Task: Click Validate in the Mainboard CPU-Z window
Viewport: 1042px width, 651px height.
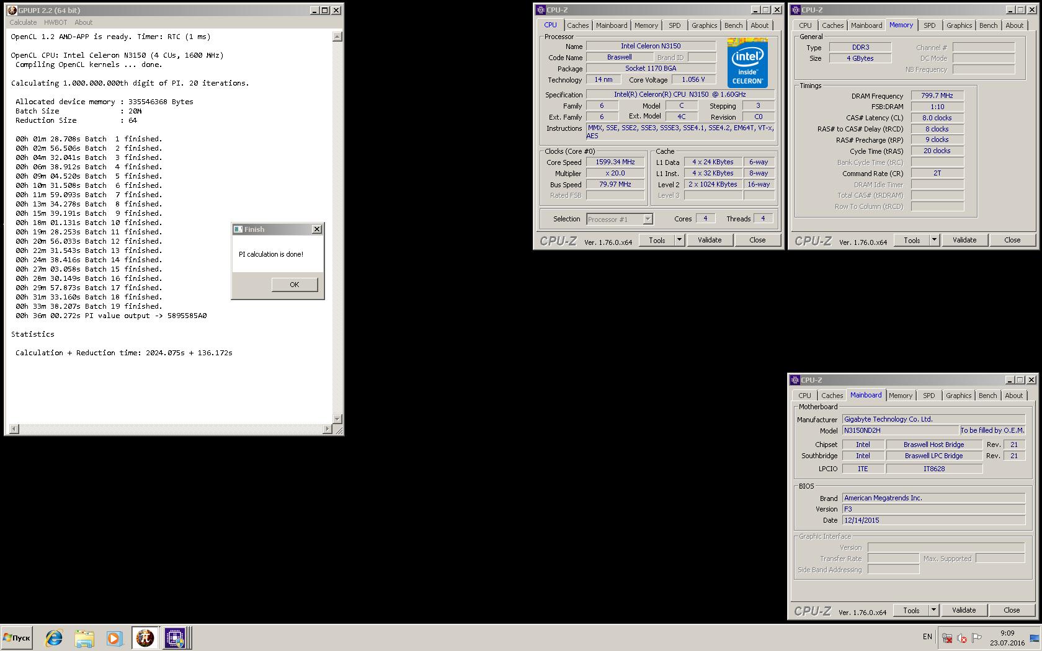Action: [x=964, y=611]
